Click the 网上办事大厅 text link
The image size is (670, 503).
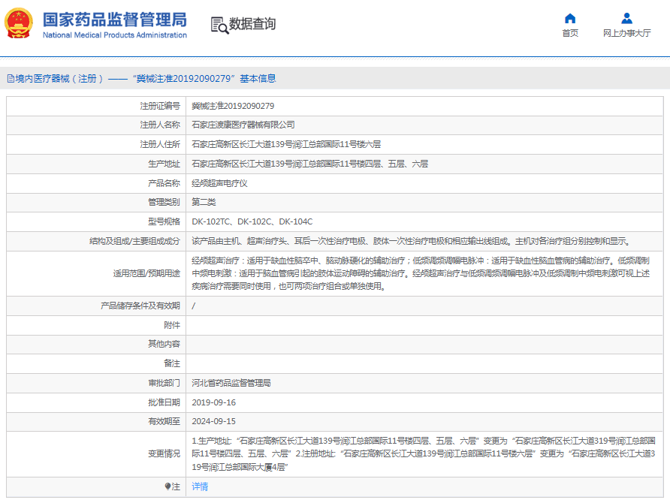point(627,33)
